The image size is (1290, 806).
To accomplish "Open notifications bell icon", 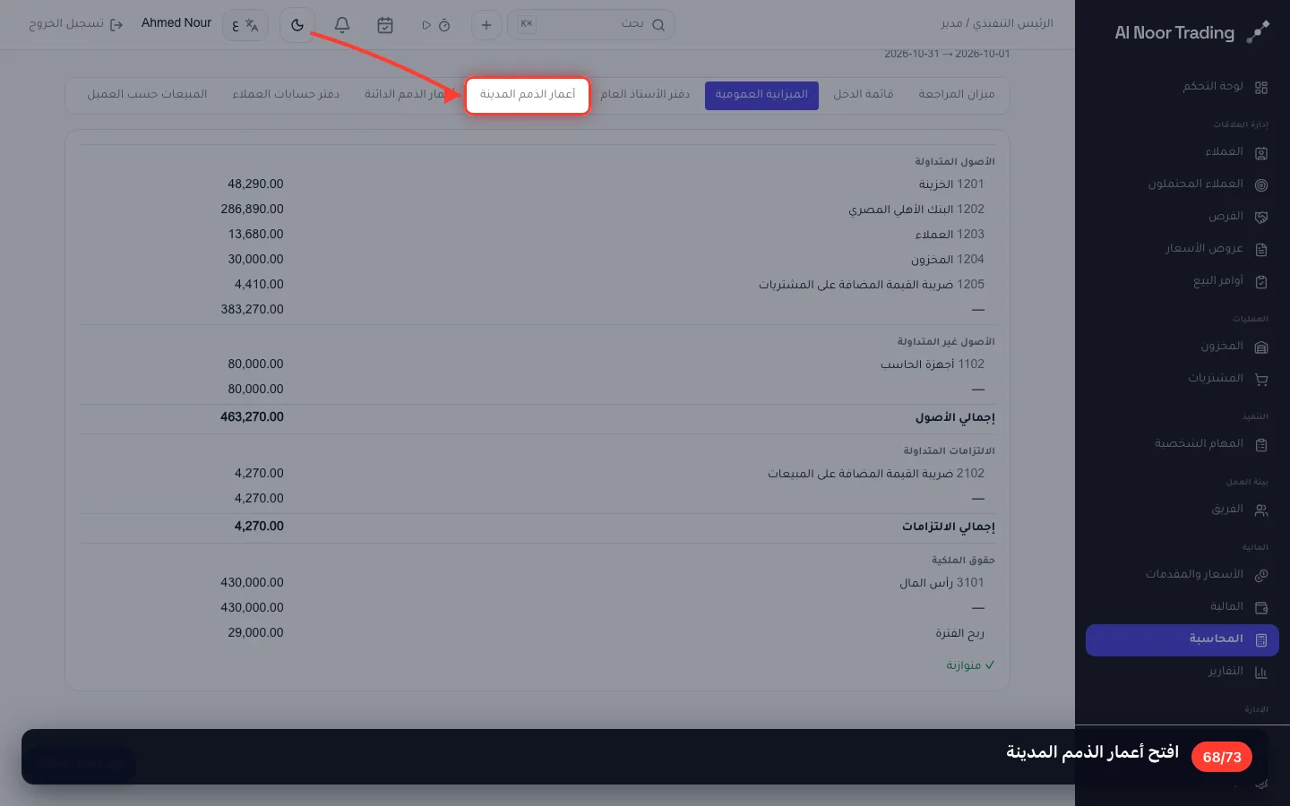I will pos(342,25).
